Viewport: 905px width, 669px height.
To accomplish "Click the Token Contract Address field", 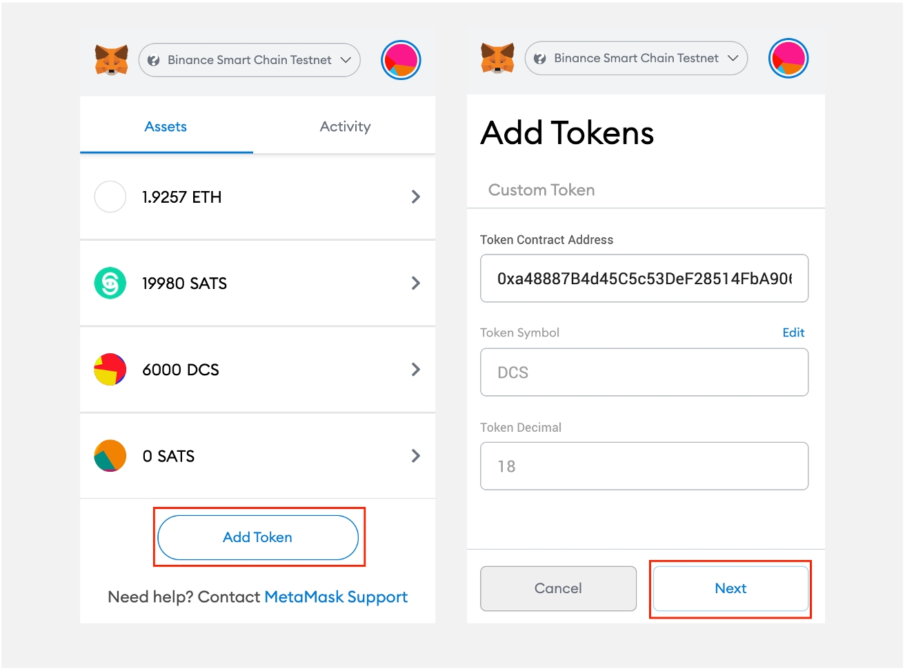I will point(644,279).
